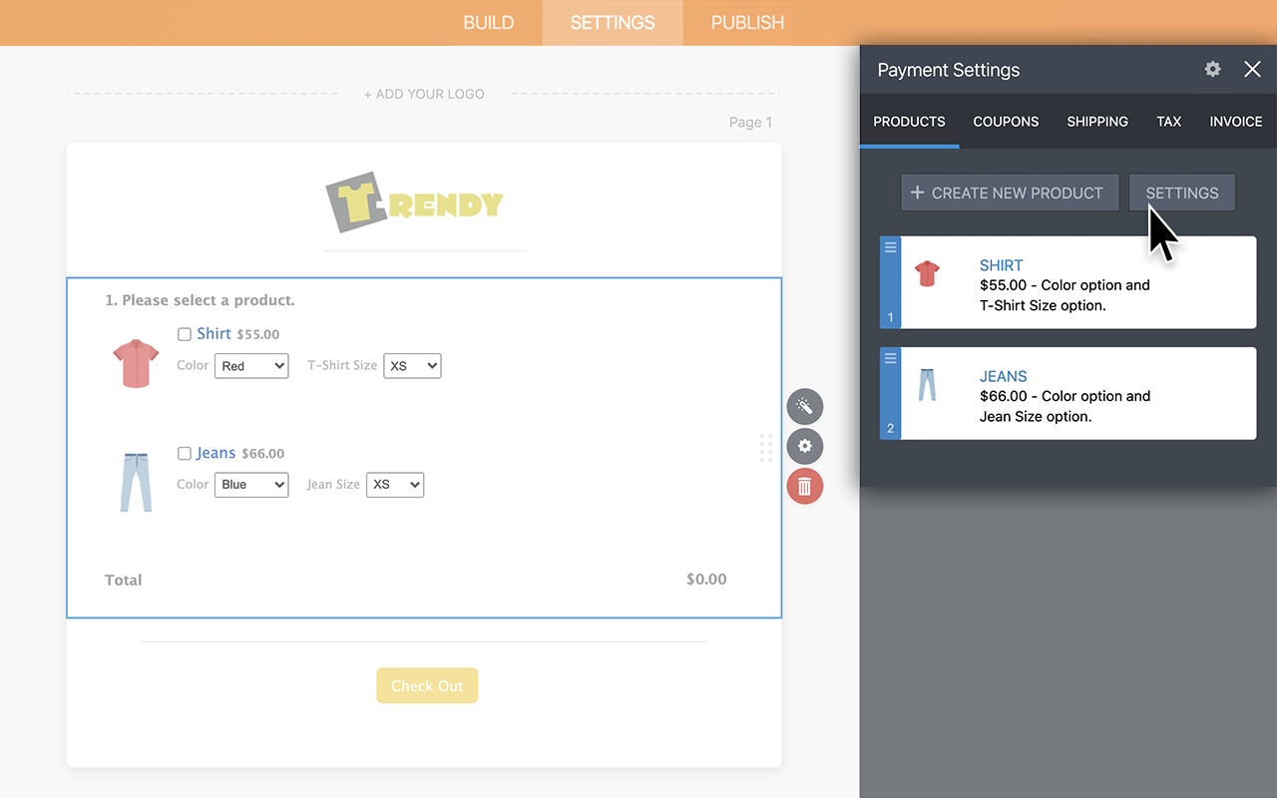Go to the Publish tab
This screenshot has height=798, width=1277.
click(x=747, y=22)
